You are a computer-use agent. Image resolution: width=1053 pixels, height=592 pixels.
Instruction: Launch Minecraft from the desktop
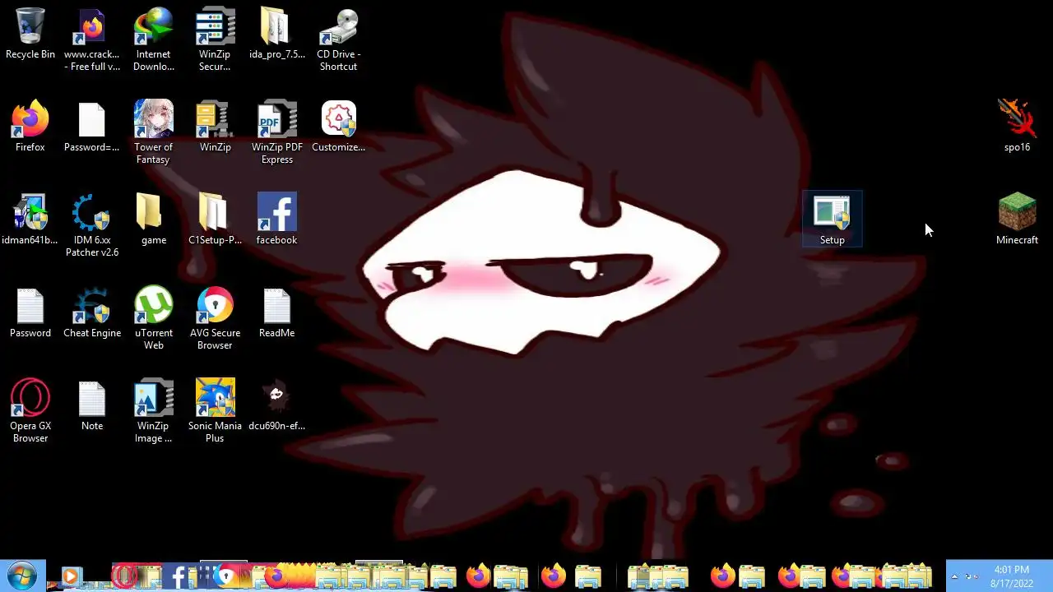pyautogui.click(x=1017, y=220)
